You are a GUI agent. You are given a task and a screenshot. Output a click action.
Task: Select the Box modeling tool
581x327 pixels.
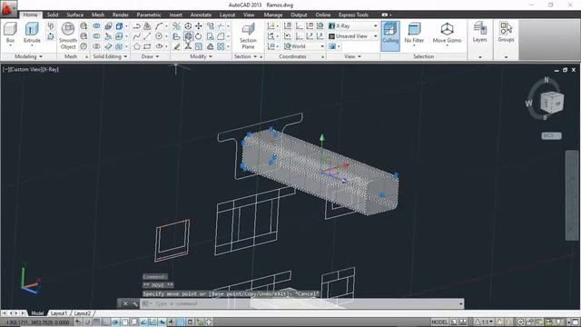pos(10,33)
